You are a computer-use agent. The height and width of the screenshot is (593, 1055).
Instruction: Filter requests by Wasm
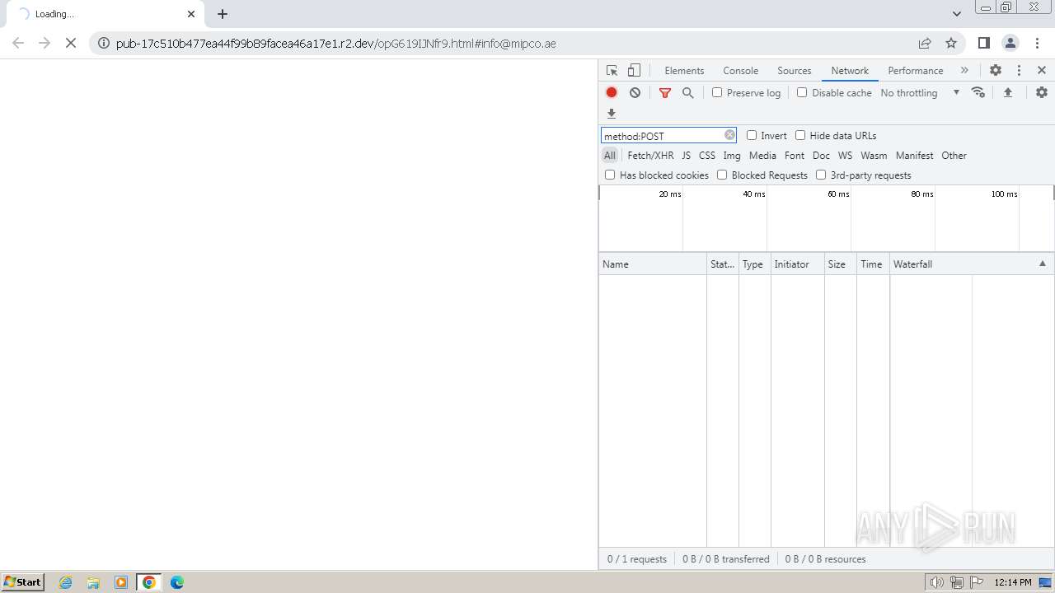pos(874,155)
